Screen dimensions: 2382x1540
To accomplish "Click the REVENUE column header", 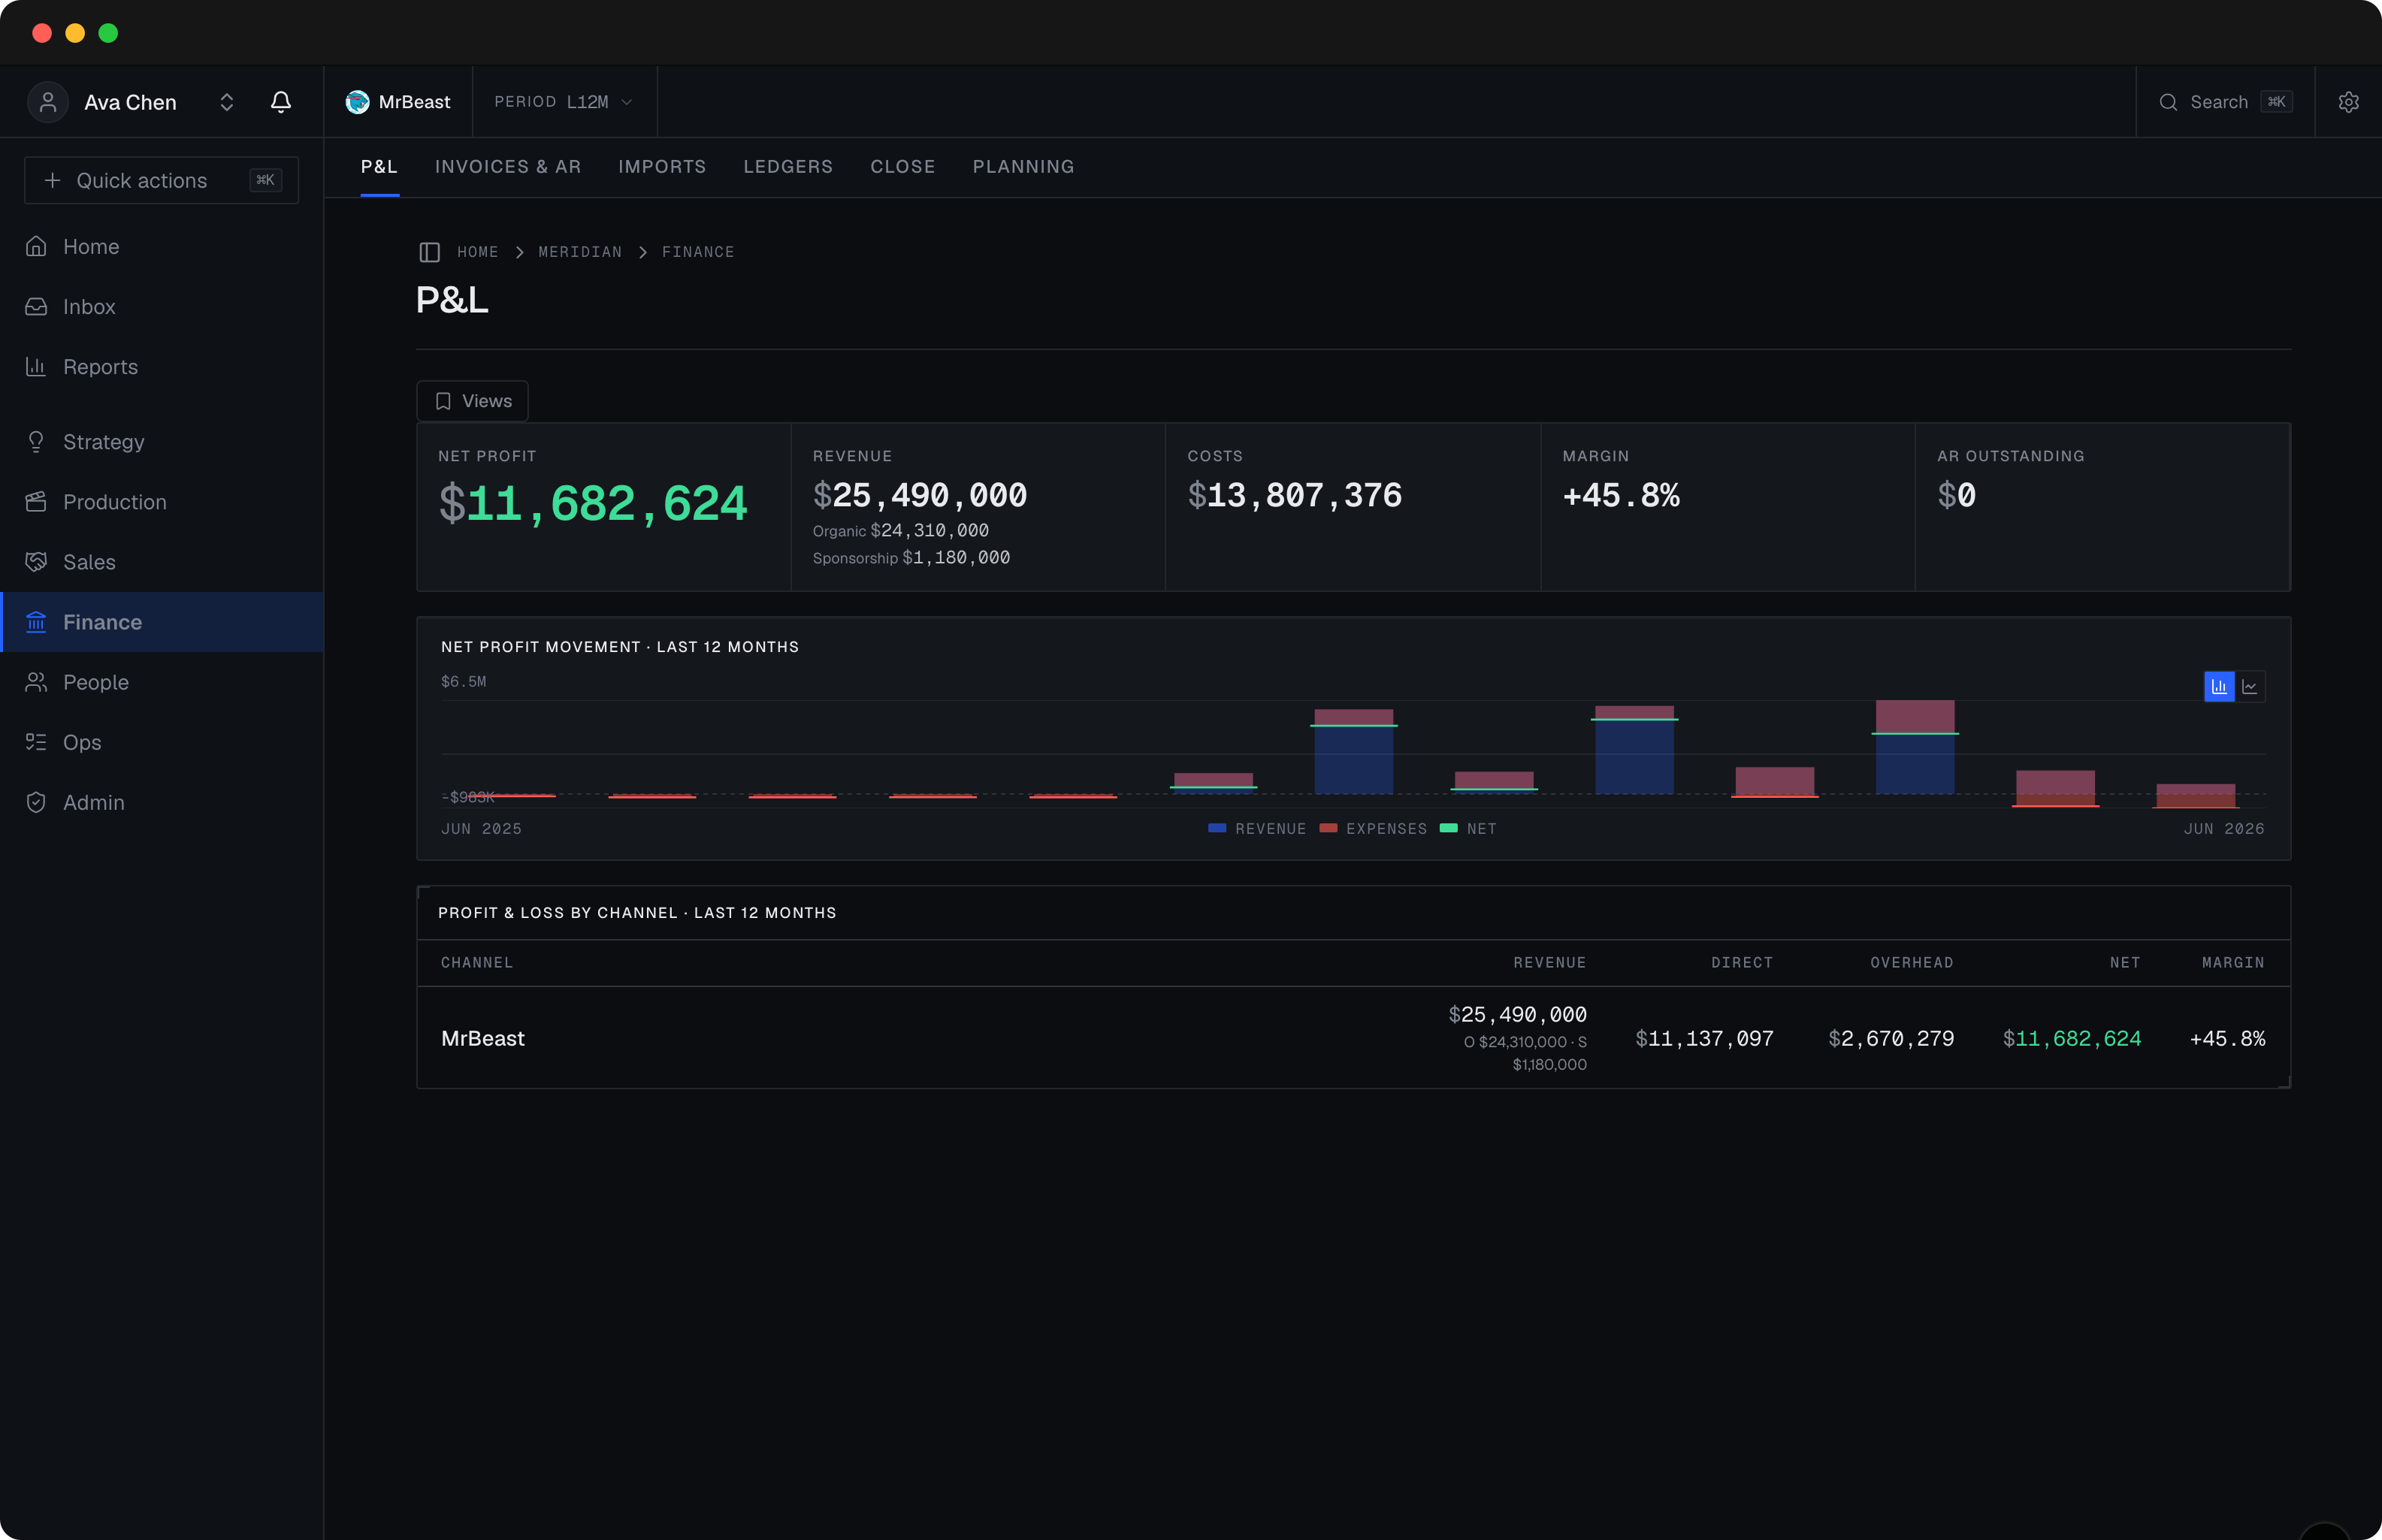I will (x=1549, y=962).
